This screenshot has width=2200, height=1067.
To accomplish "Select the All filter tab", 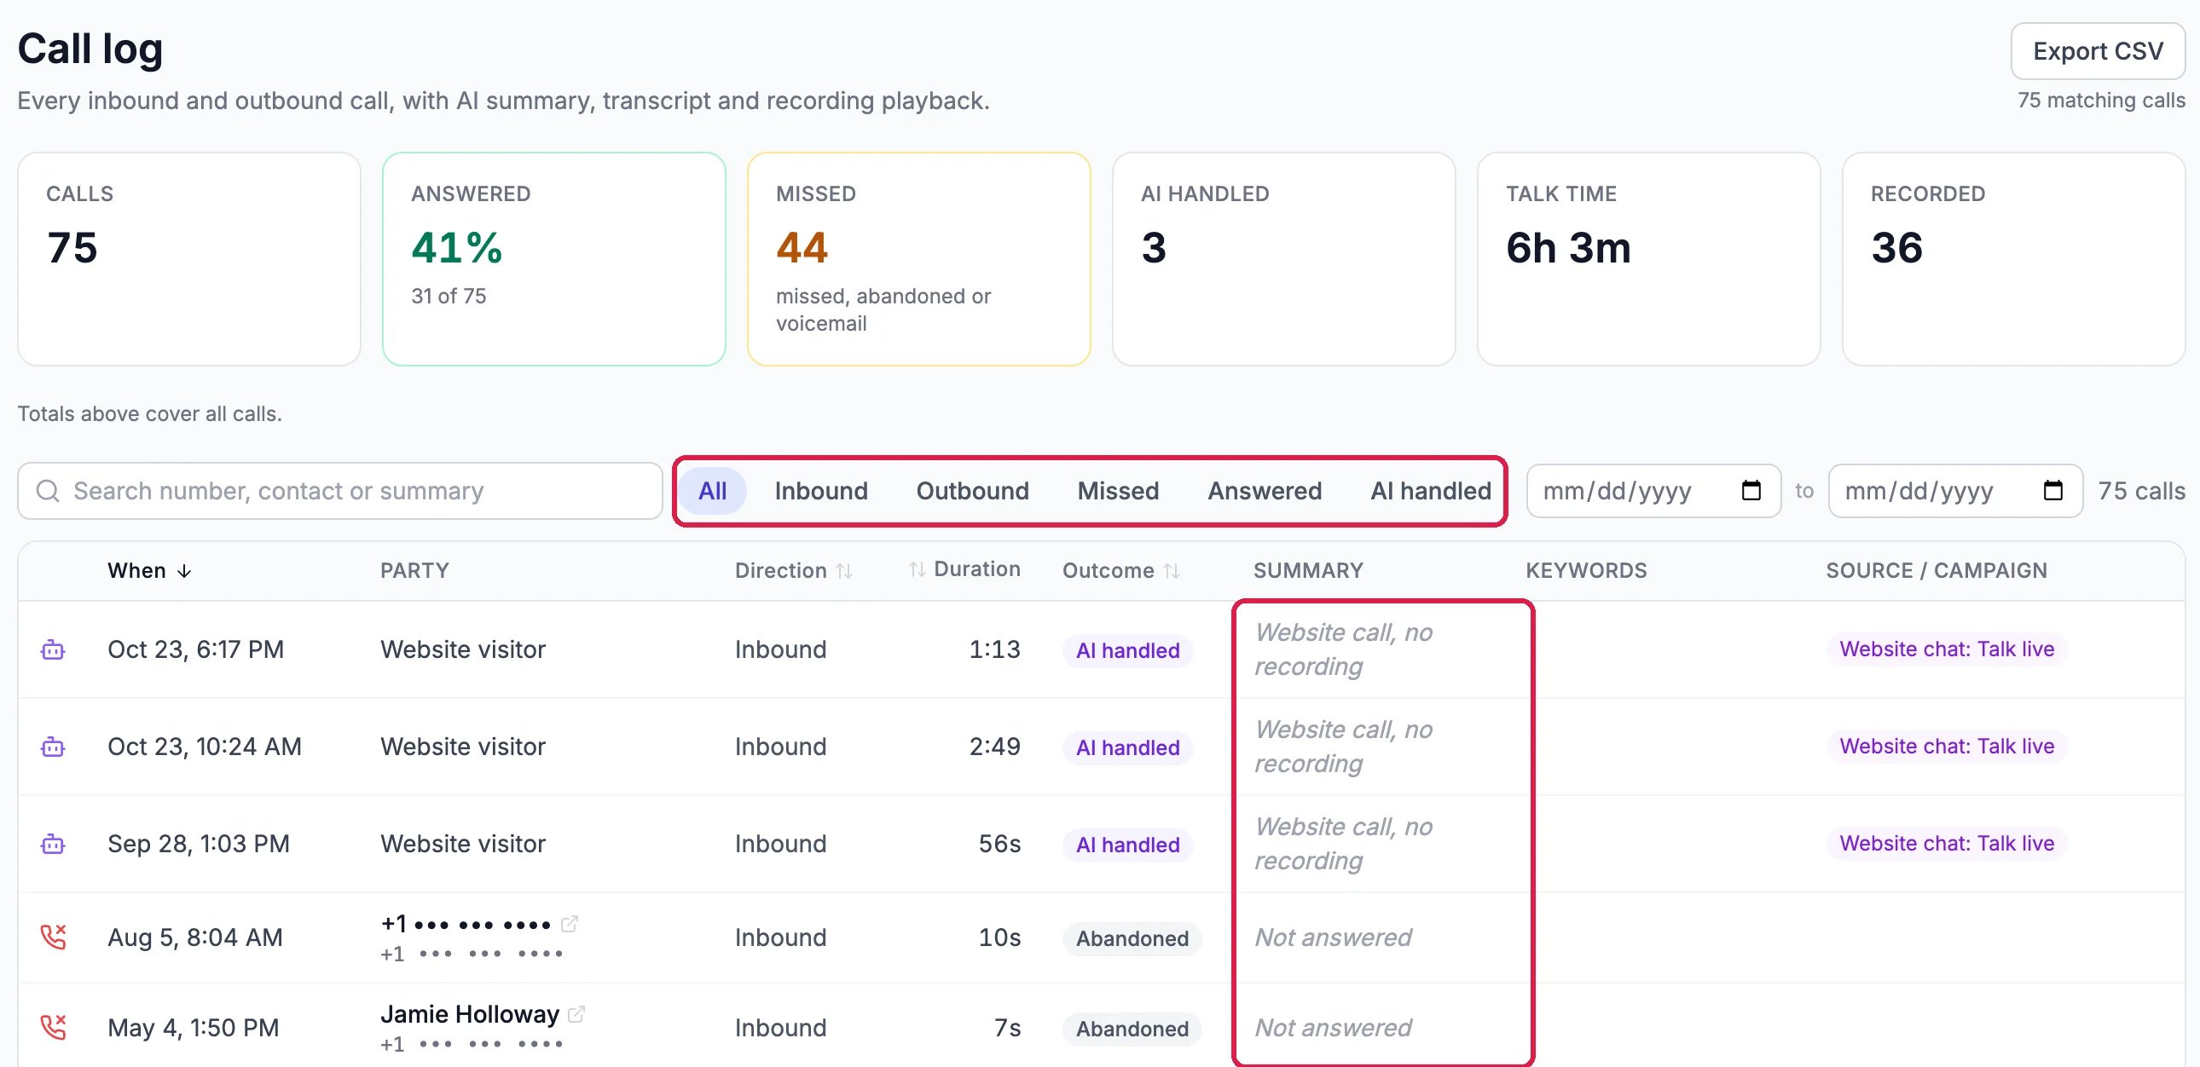I will coord(712,491).
